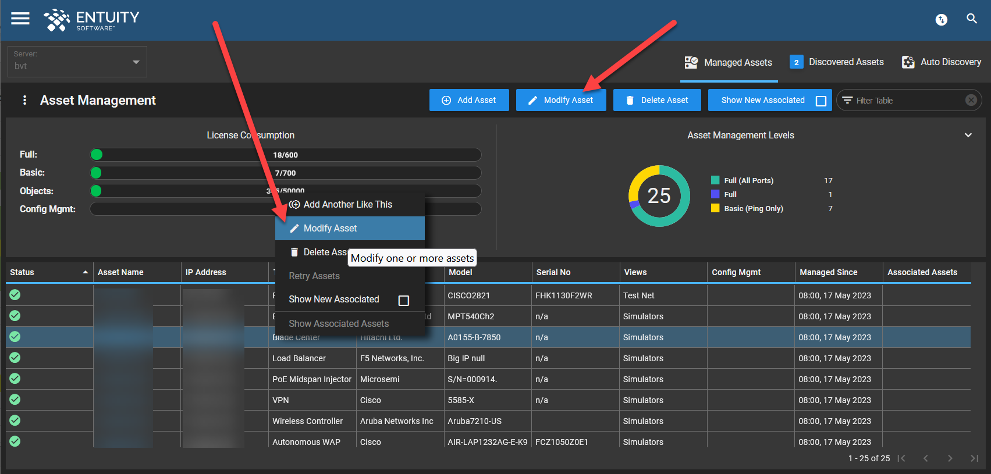Open the Asset Management kebab menu
Image resolution: width=991 pixels, height=474 pixels.
[x=24, y=100]
